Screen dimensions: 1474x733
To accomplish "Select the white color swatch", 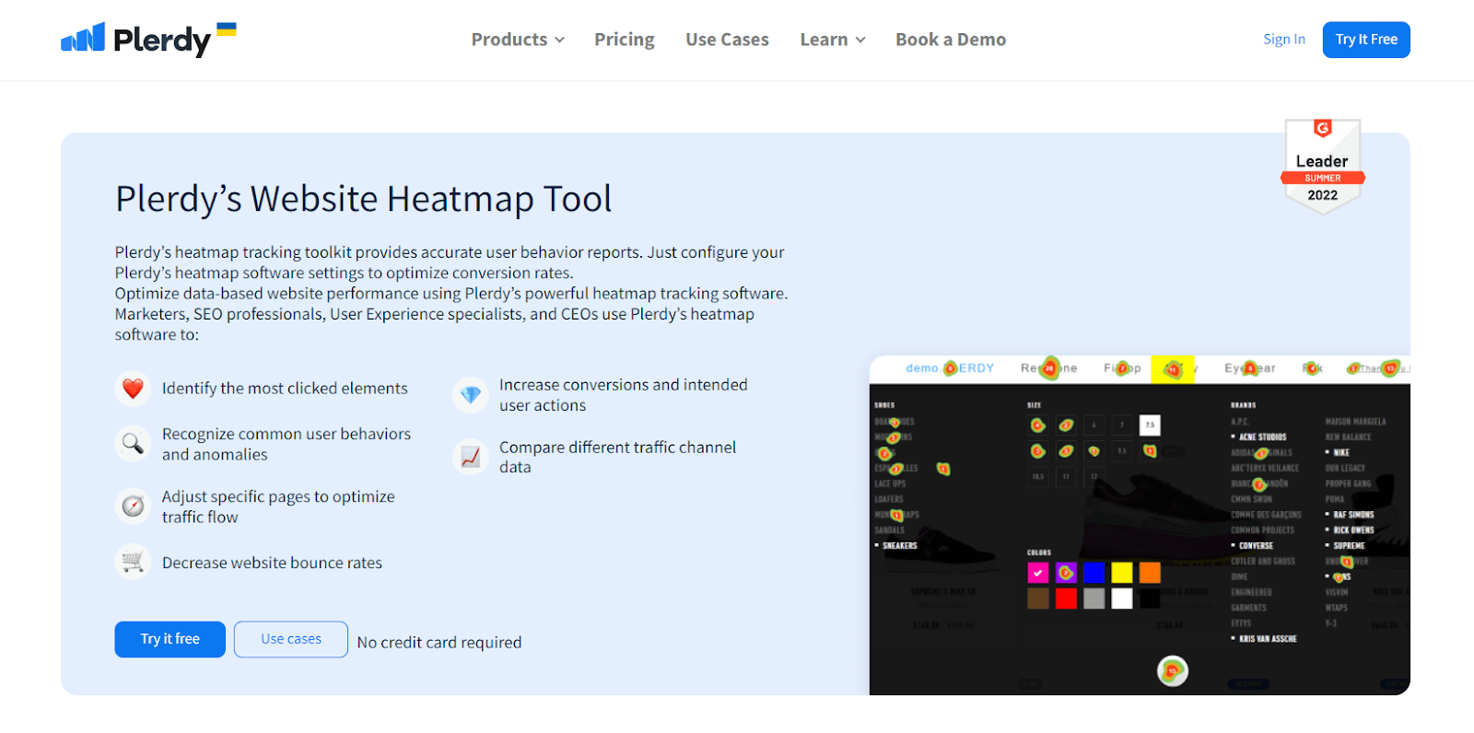I will click(1121, 599).
